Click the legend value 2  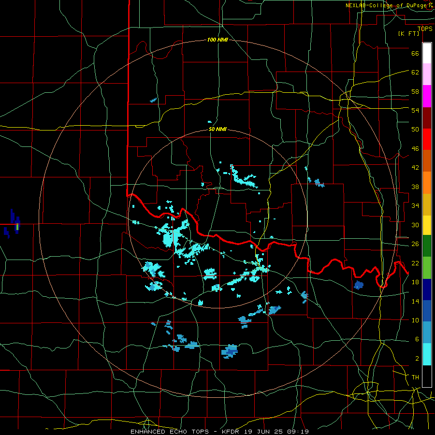(x=417, y=359)
